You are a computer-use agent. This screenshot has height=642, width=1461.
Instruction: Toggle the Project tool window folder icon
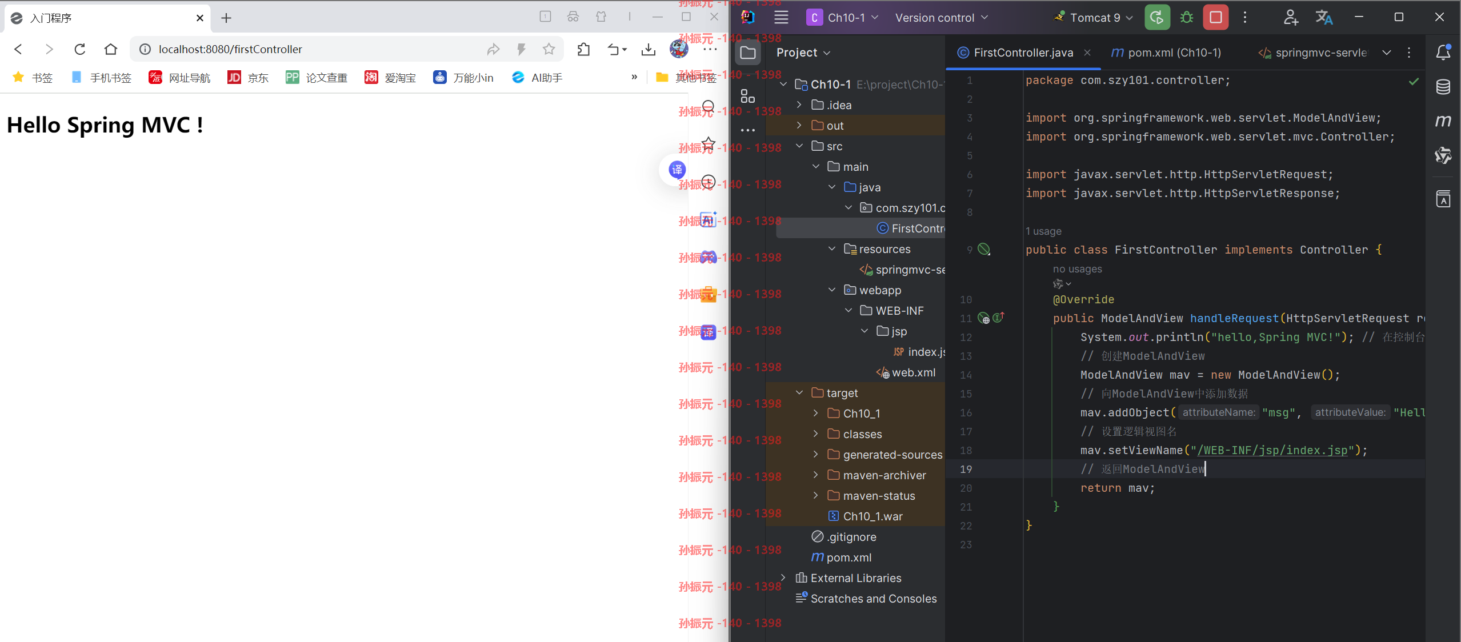[x=748, y=53]
